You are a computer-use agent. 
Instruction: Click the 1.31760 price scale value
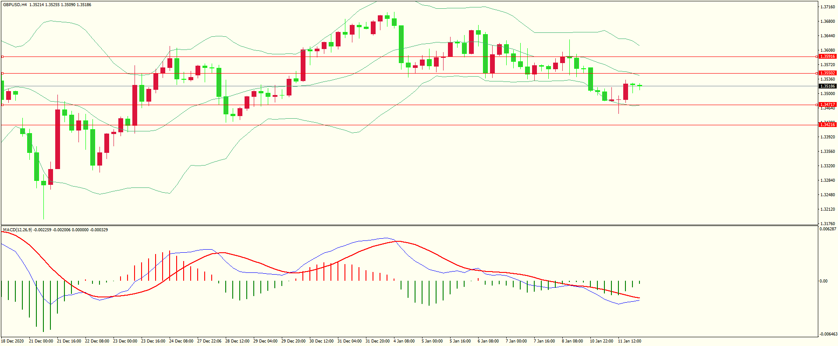point(827,223)
